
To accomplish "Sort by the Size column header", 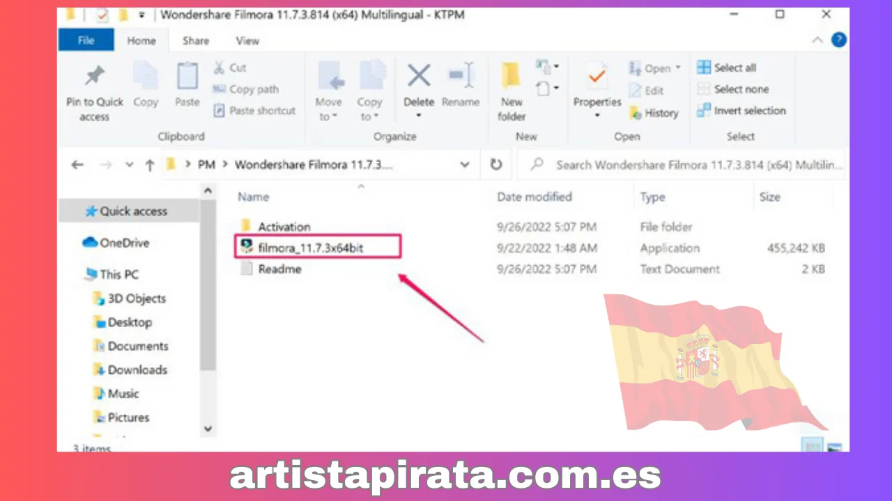I will [769, 197].
